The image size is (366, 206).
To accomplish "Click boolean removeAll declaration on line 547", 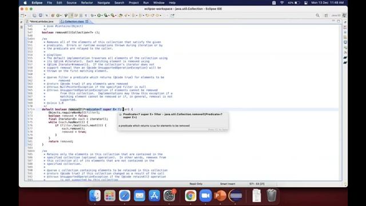I will click(x=71, y=33).
